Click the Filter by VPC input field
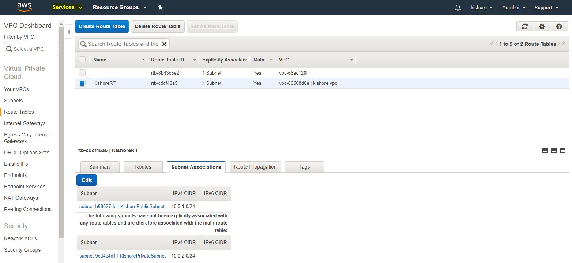 click(31, 49)
